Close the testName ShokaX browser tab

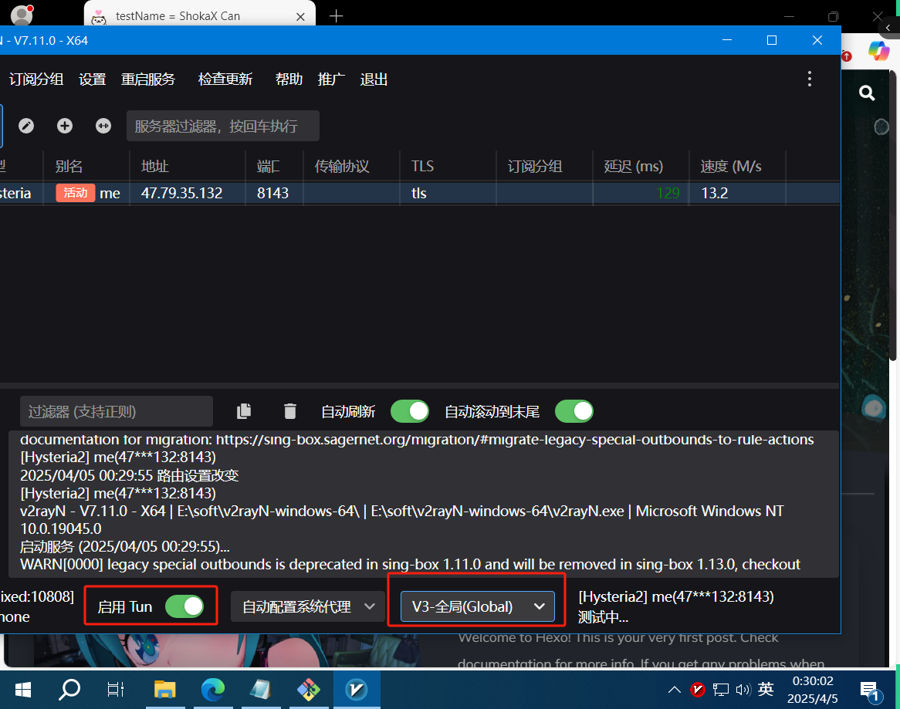300,17
